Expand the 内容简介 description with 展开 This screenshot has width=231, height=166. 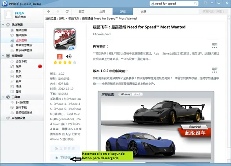[x=215, y=46]
